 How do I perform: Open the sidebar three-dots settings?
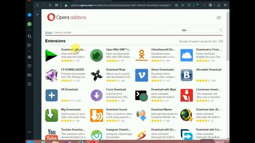tap(29, 132)
